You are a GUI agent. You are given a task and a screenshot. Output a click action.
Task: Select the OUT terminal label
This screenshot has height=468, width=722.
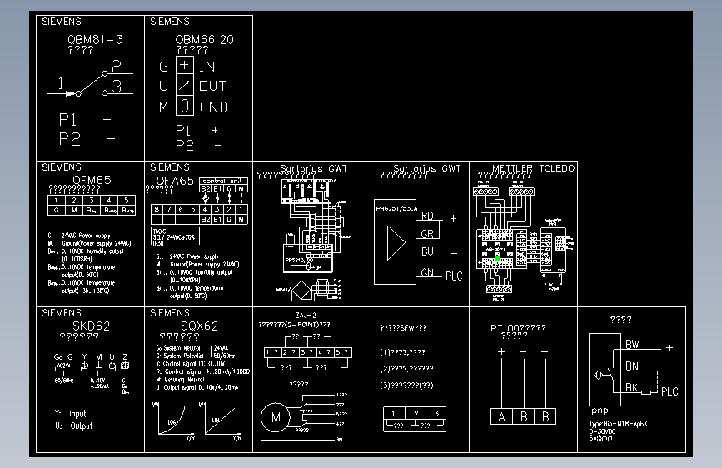pos(212,86)
